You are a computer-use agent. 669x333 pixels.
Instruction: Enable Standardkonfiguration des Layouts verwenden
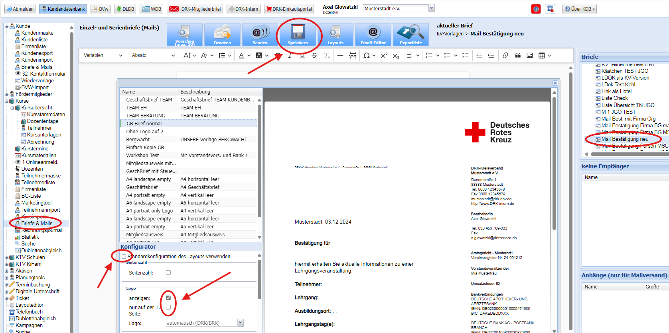(124, 257)
